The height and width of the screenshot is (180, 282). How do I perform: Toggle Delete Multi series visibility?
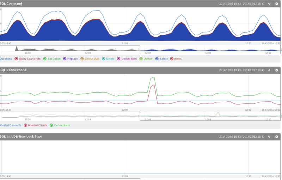(90, 59)
